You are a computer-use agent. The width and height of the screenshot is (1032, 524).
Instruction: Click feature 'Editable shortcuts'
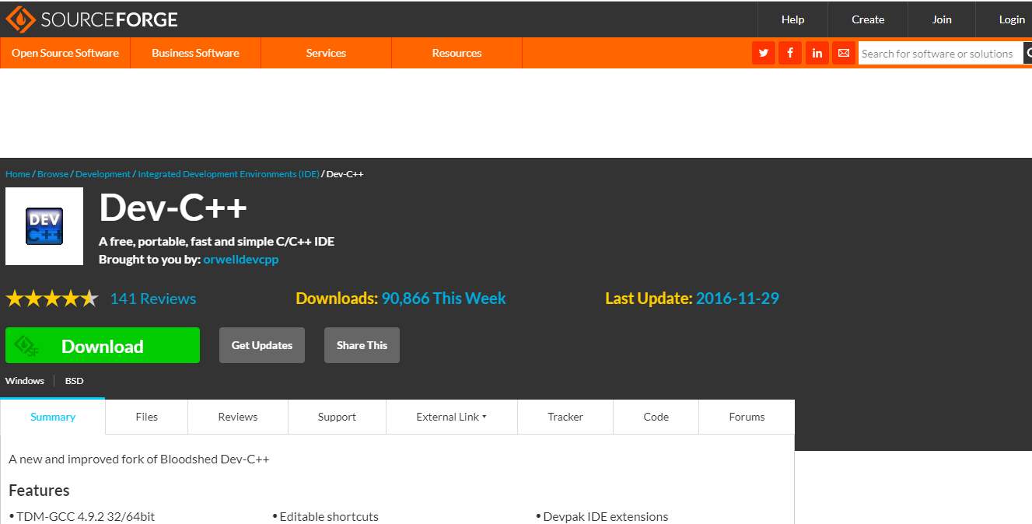tap(329, 516)
